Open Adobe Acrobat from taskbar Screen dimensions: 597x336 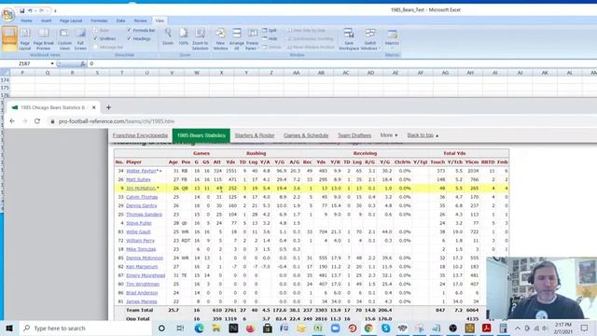pos(486,328)
